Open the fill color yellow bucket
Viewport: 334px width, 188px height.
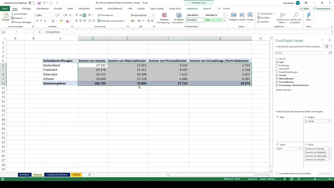click(x=61, y=21)
